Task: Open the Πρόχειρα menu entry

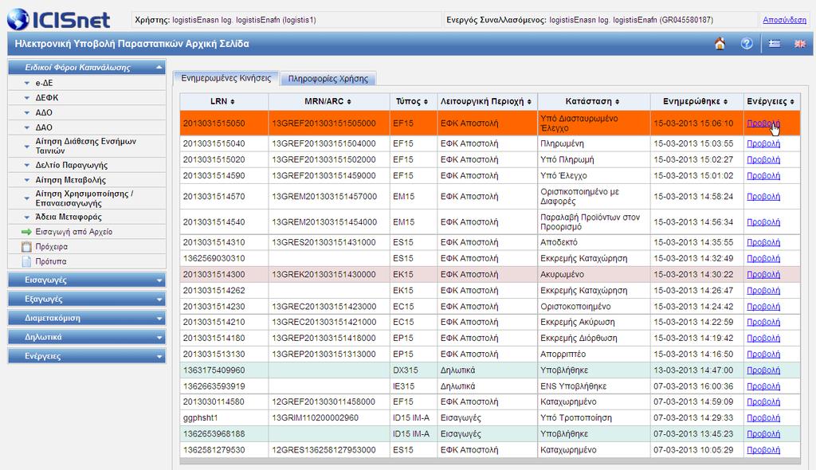Action: click(x=52, y=247)
